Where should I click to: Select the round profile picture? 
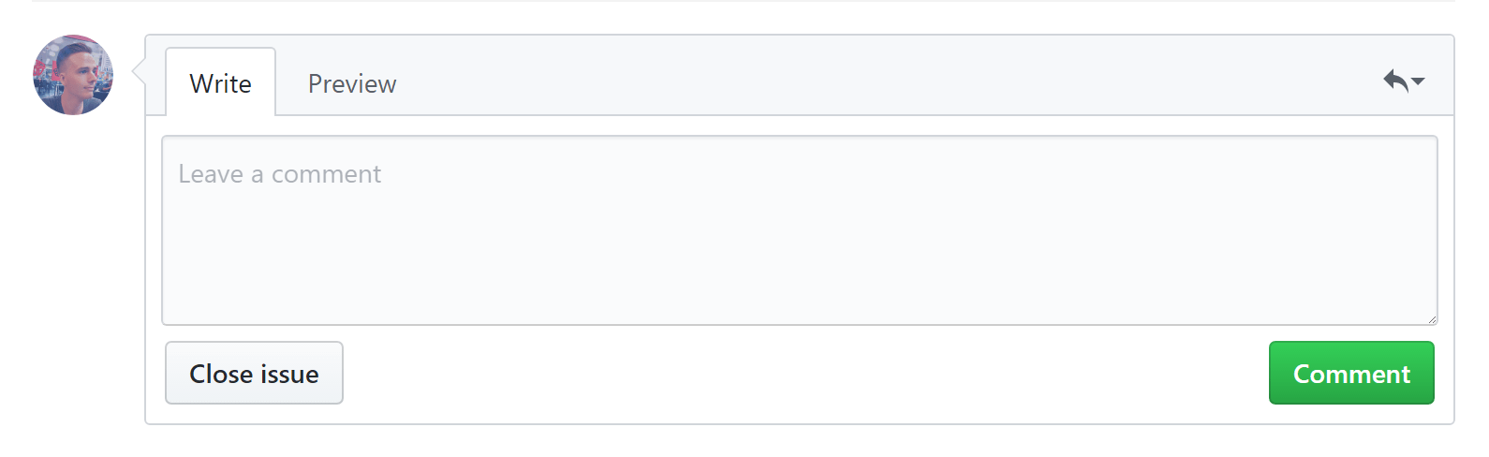click(73, 75)
